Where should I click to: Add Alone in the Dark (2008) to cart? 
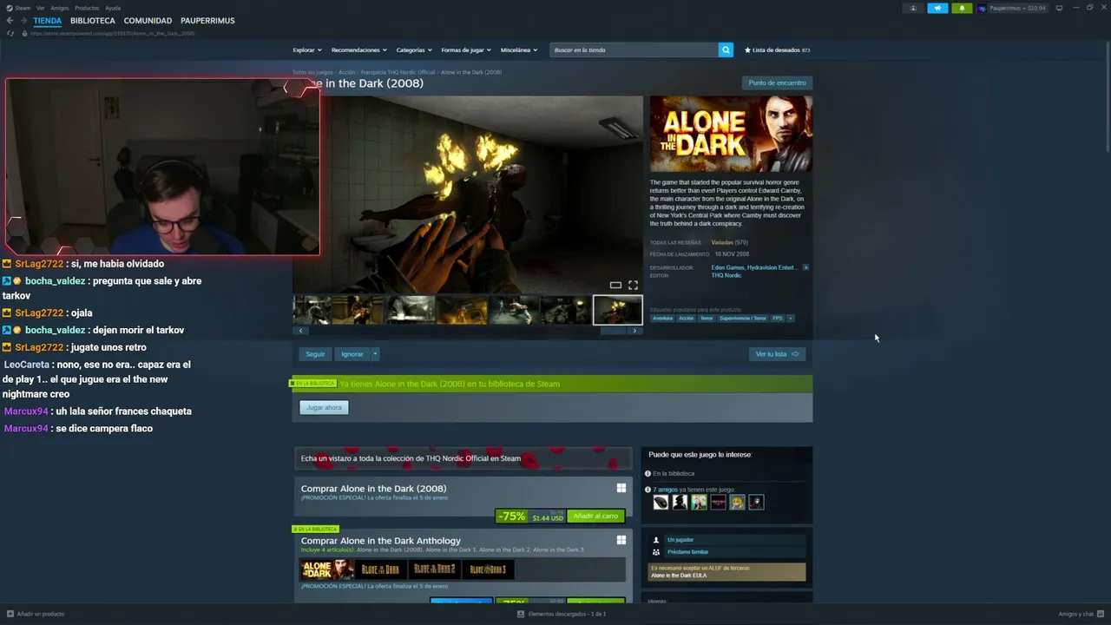pos(595,516)
